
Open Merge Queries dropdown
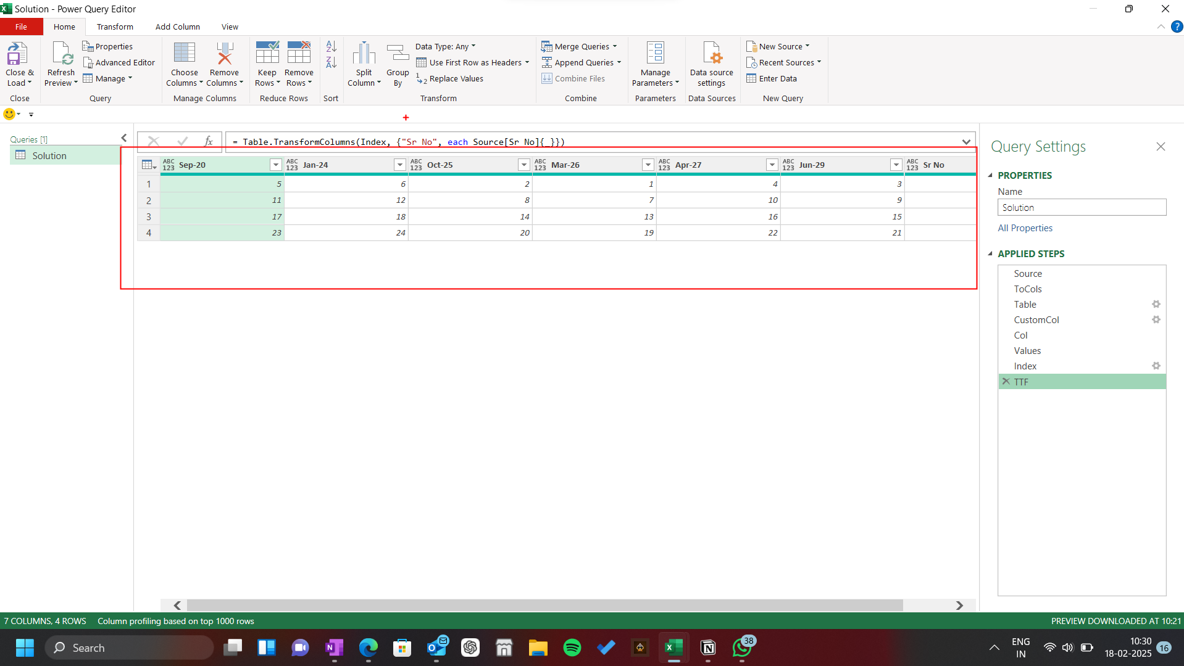pyautogui.click(x=579, y=46)
